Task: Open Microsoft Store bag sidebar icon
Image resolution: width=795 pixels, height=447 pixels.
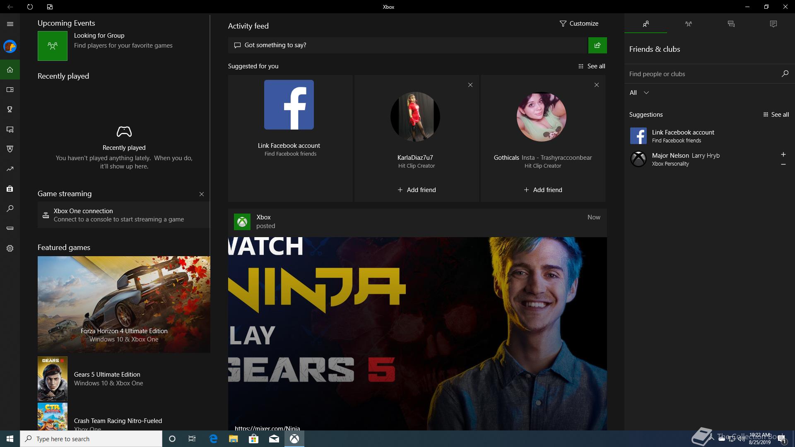Action: pyautogui.click(x=10, y=189)
